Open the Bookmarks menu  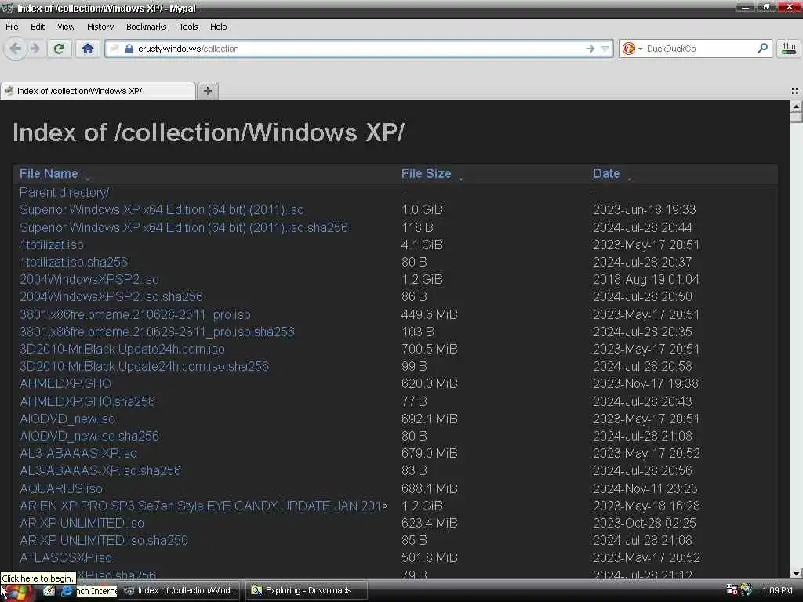[x=147, y=27]
